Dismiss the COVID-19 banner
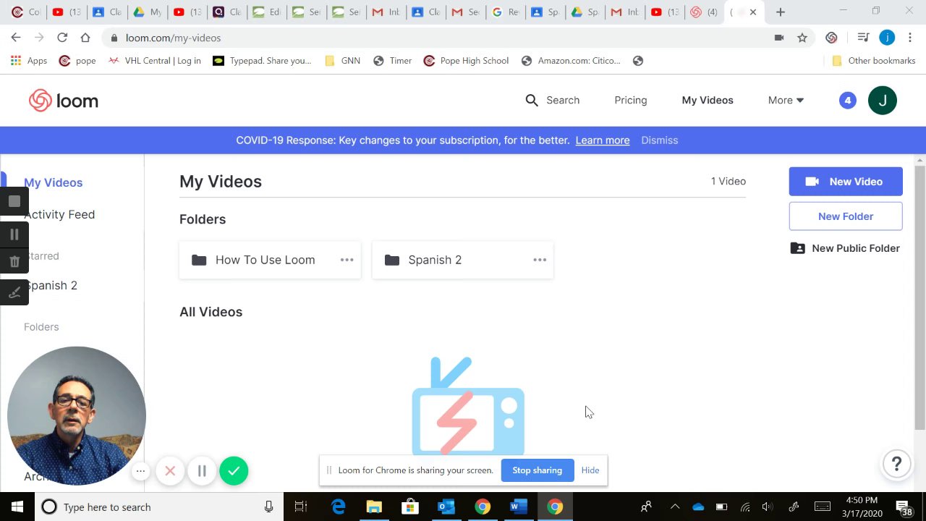This screenshot has height=521, width=926. tap(659, 140)
